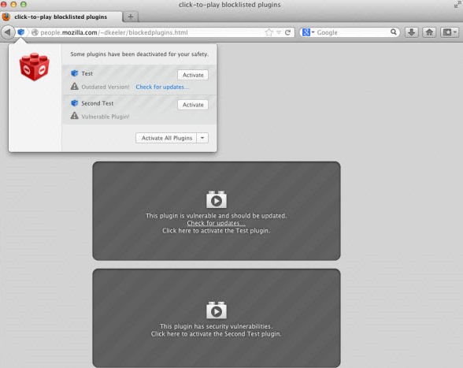Open the Downloads toolbar button
The width and height of the screenshot is (463, 368).
pos(412,32)
